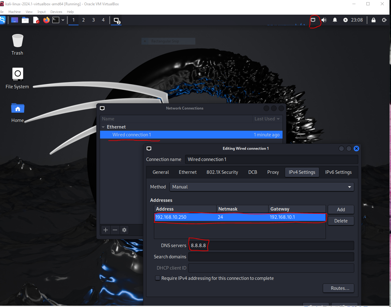
Task: Select the Home folder desktop icon
Action: [18, 113]
